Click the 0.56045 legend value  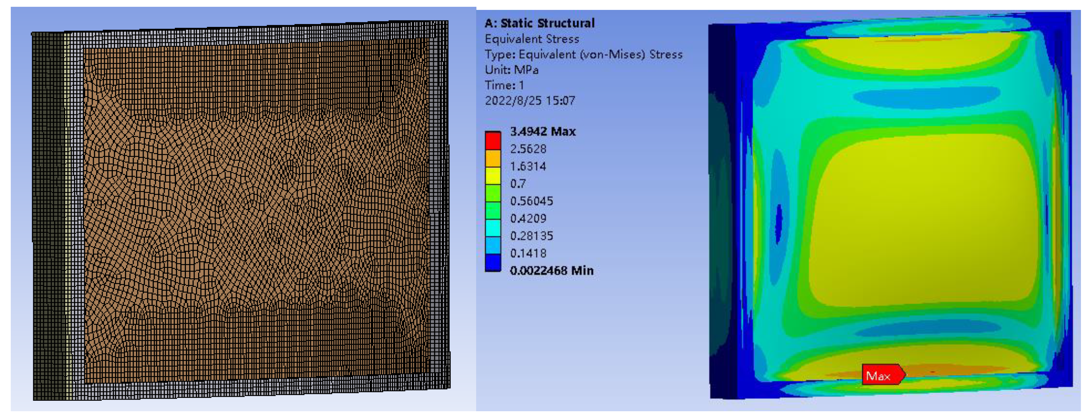coord(531,201)
